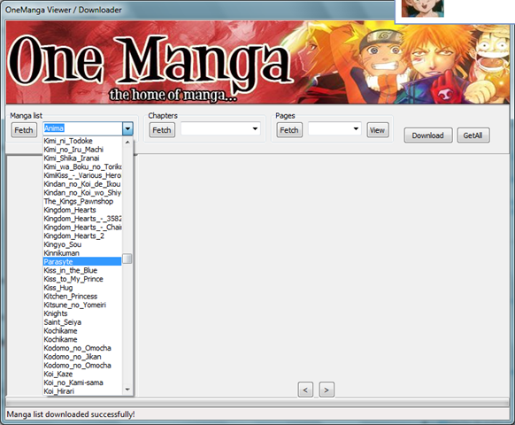Collapse the Manga list dropdown via its arrow
The height and width of the screenshot is (425, 515).
coord(127,128)
